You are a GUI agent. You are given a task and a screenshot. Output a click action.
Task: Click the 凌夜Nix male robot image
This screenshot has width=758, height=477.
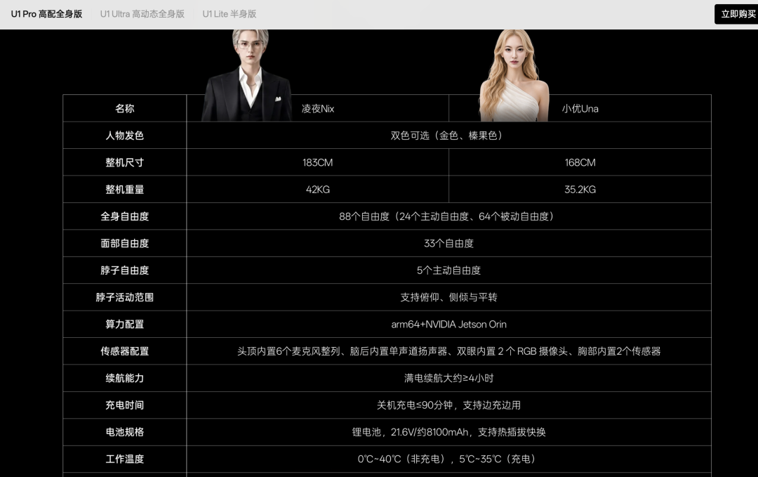coord(248,75)
